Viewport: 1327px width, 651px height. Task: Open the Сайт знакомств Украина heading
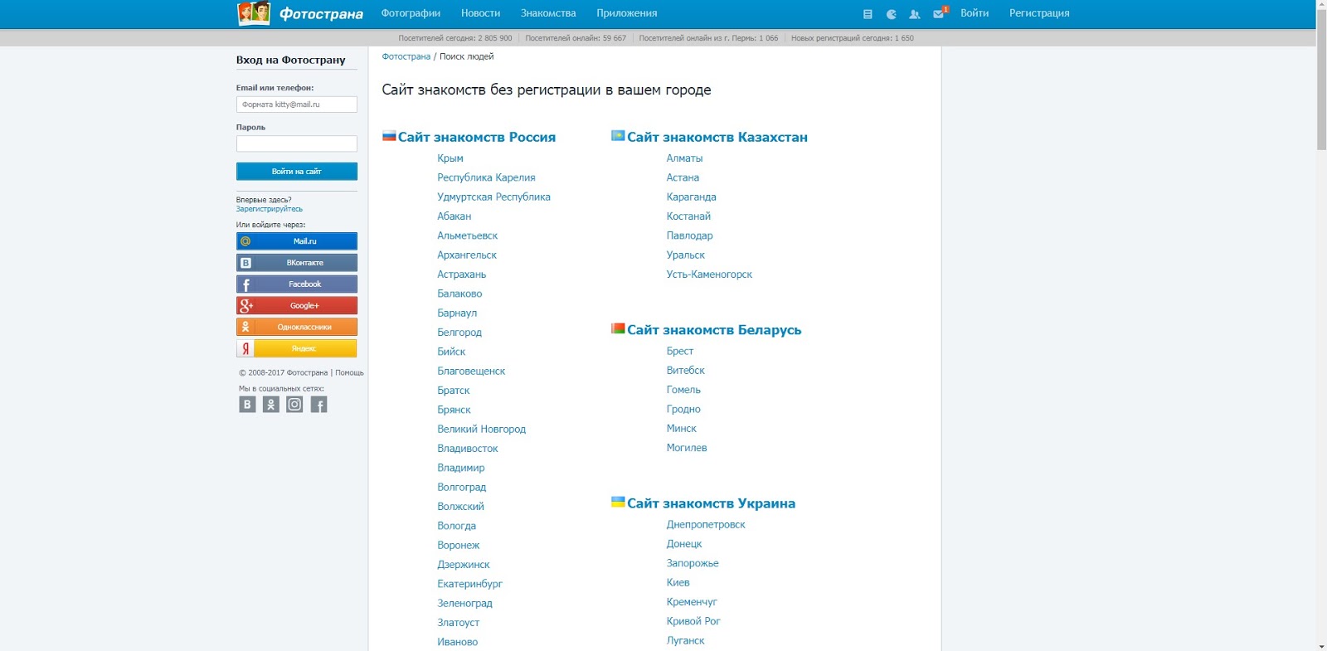tap(711, 503)
